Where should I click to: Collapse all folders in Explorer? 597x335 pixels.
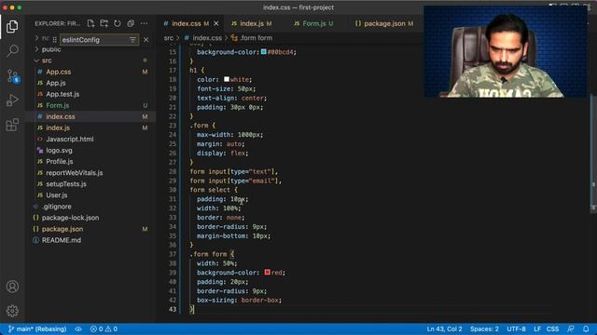point(131,23)
